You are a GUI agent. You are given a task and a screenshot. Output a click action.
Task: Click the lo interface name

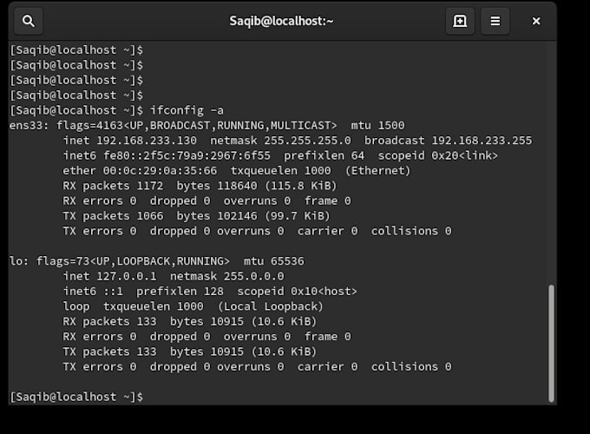pyautogui.click(x=16, y=260)
